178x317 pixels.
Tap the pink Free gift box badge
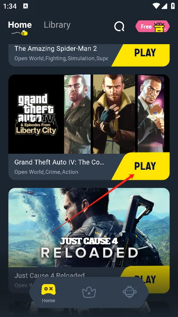(x=153, y=26)
